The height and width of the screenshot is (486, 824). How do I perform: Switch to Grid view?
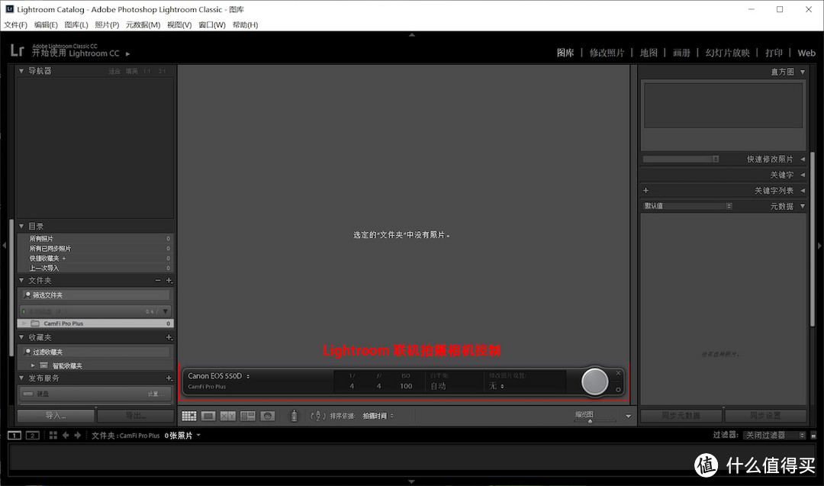point(189,416)
